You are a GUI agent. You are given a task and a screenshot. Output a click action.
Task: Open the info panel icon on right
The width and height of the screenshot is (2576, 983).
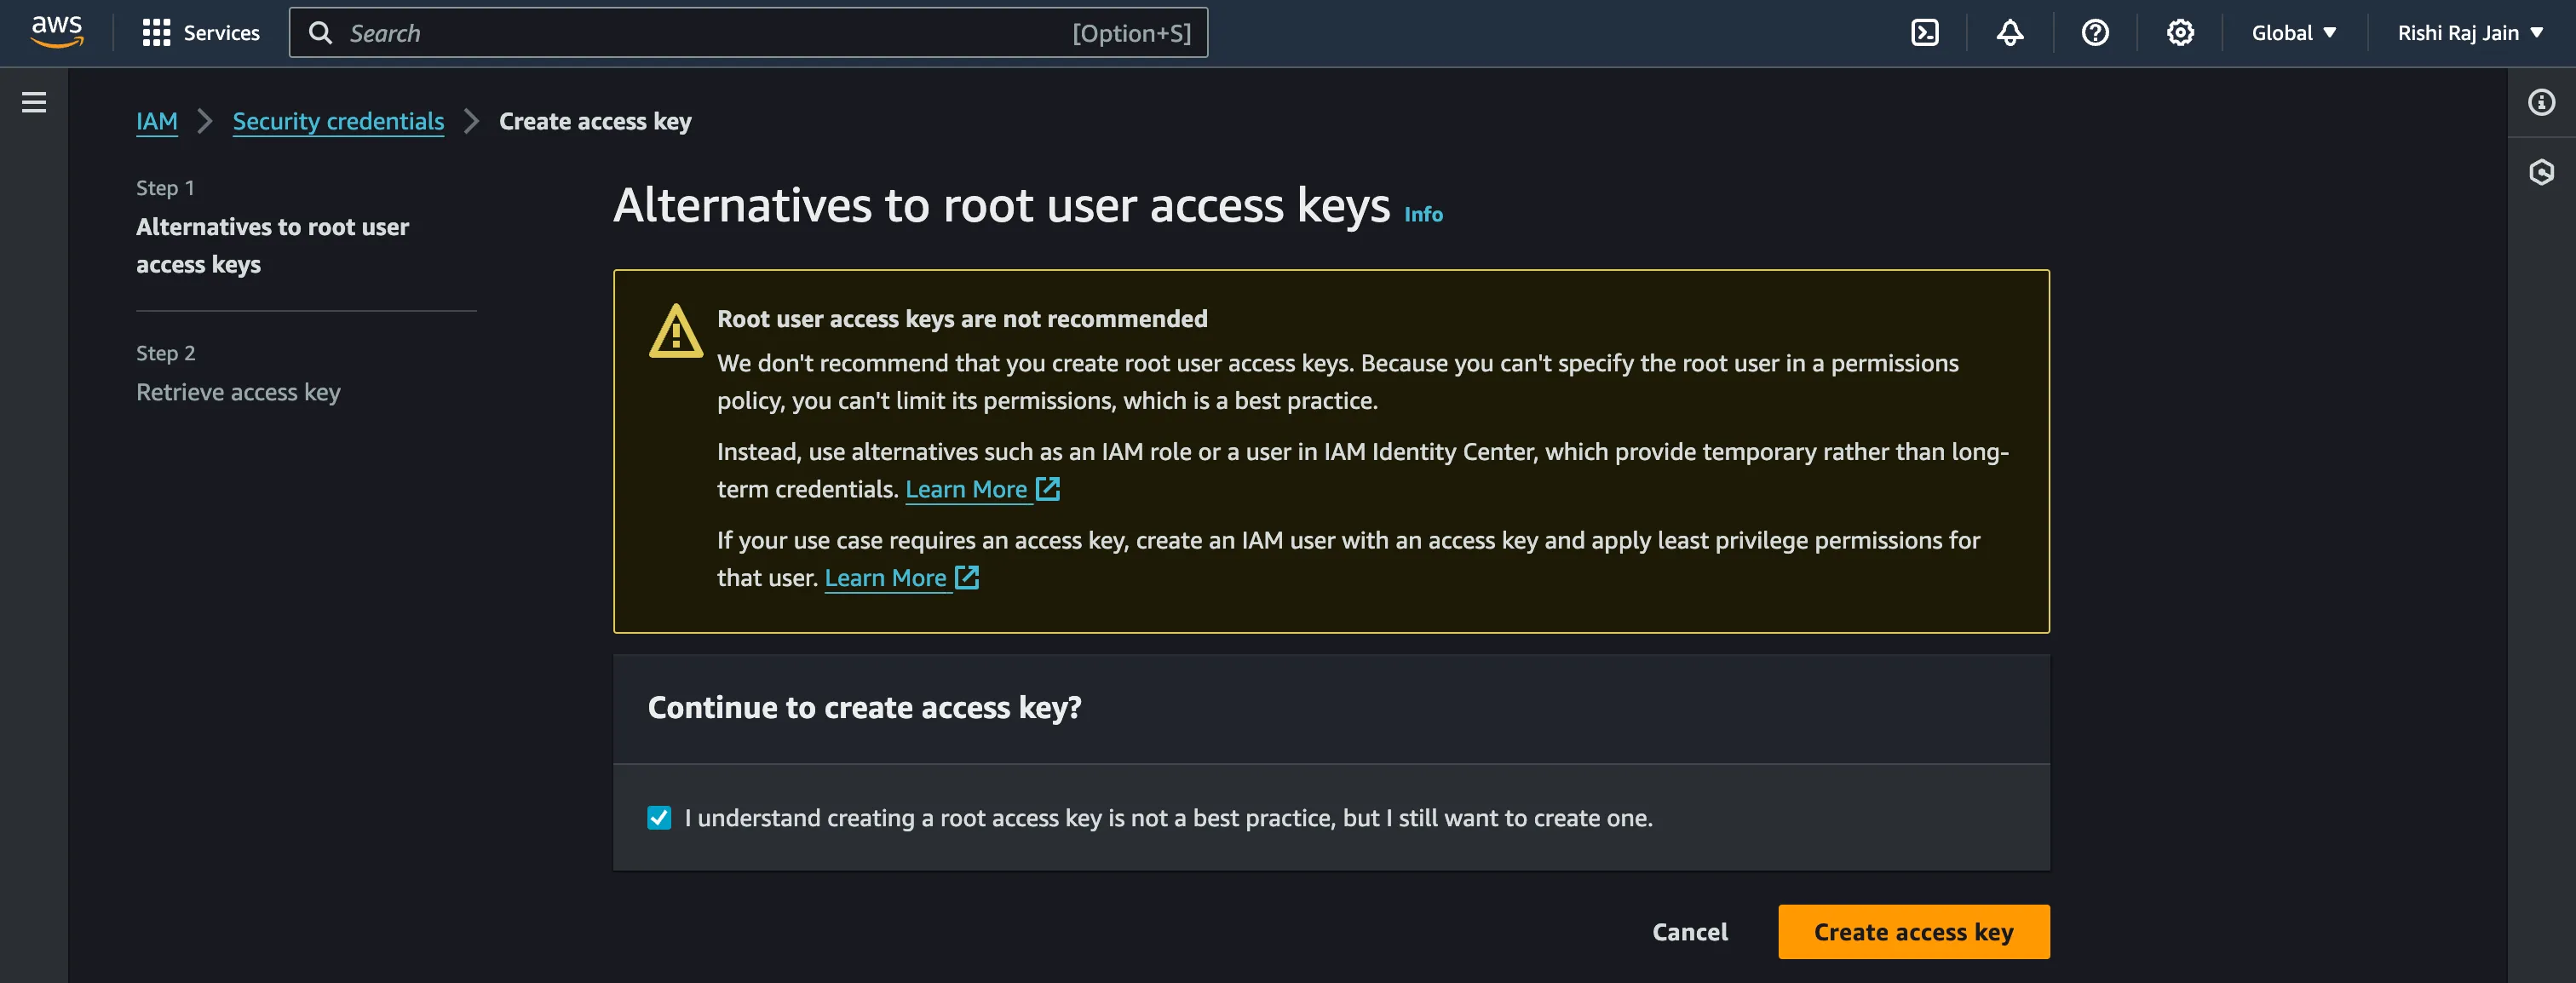[2541, 102]
